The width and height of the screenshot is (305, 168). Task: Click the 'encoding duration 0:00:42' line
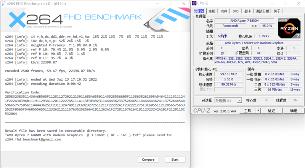tap(42, 84)
